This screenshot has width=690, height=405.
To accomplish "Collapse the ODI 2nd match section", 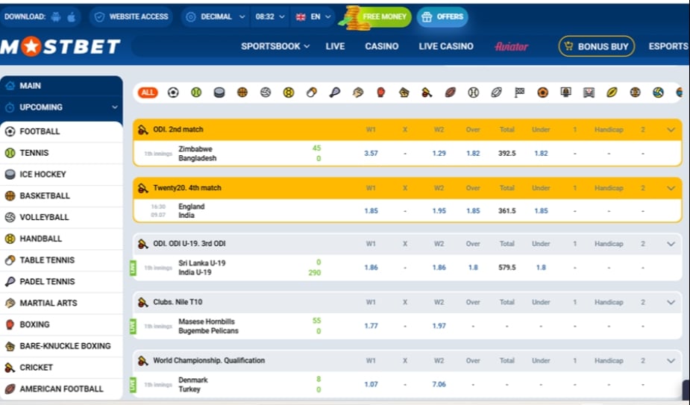I will [x=671, y=130].
